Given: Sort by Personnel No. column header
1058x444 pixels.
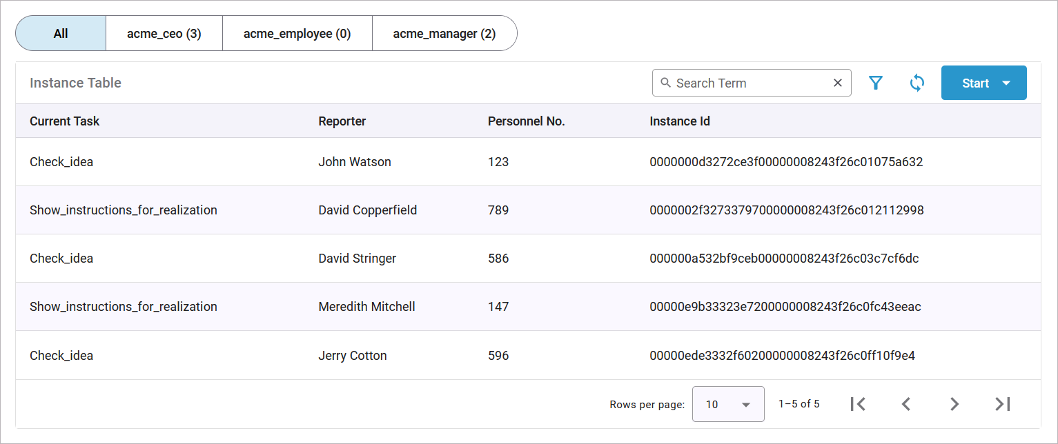Looking at the screenshot, I should pos(526,121).
